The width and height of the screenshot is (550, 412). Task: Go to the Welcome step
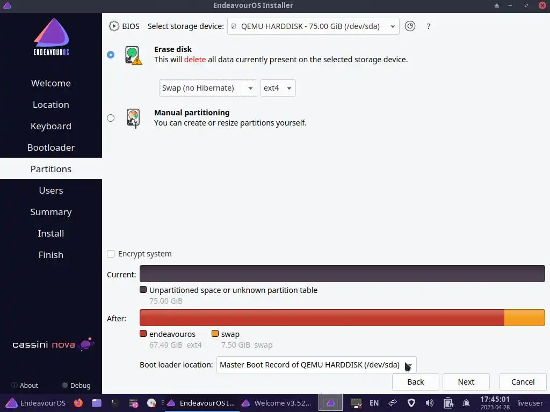pyautogui.click(x=51, y=83)
